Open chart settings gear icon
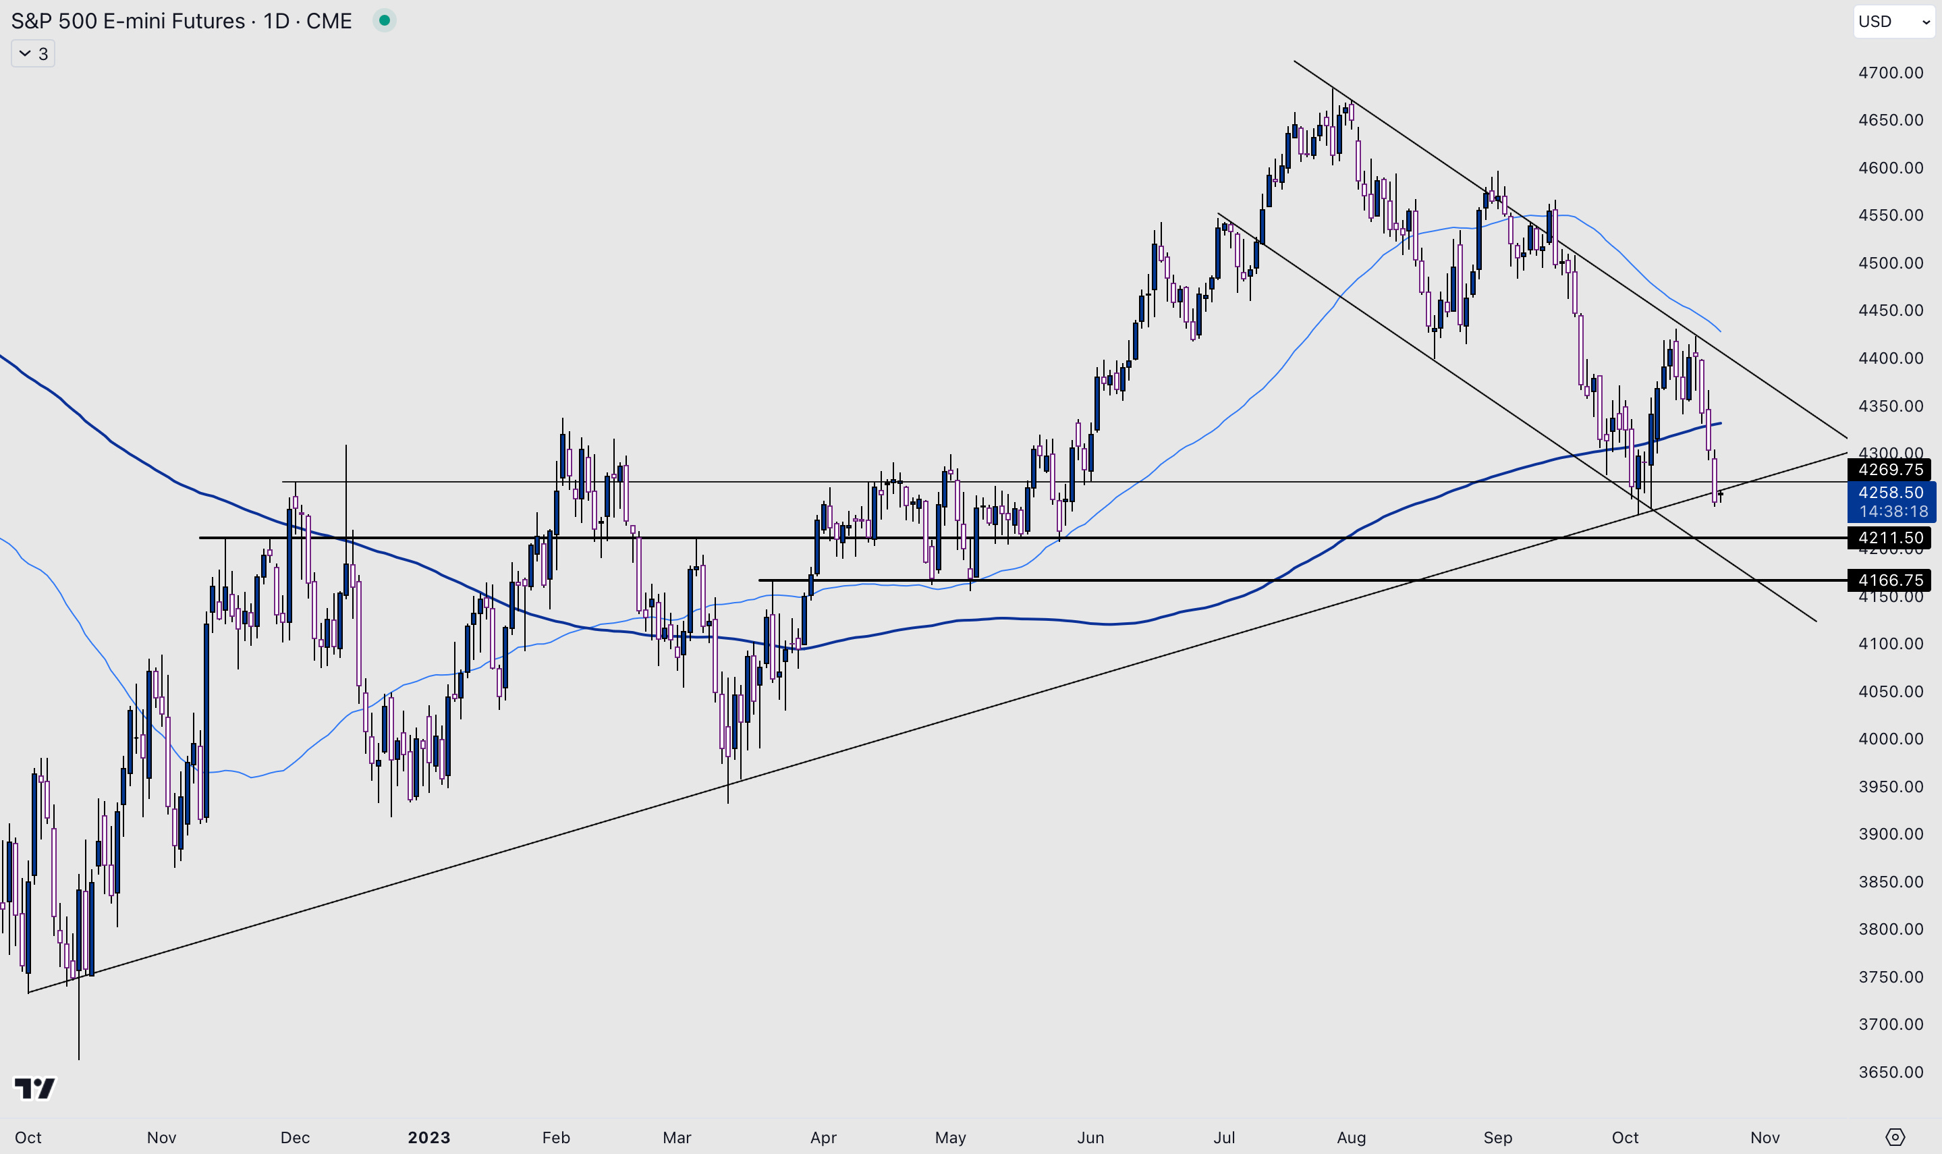The height and width of the screenshot is (1154, 1942). click(1895, 1137)
